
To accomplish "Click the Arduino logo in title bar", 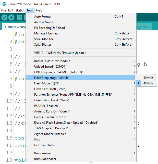I will click(x=4, y=4).
